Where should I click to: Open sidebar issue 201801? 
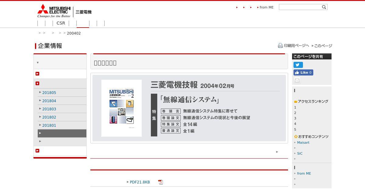tap(49, 126)
